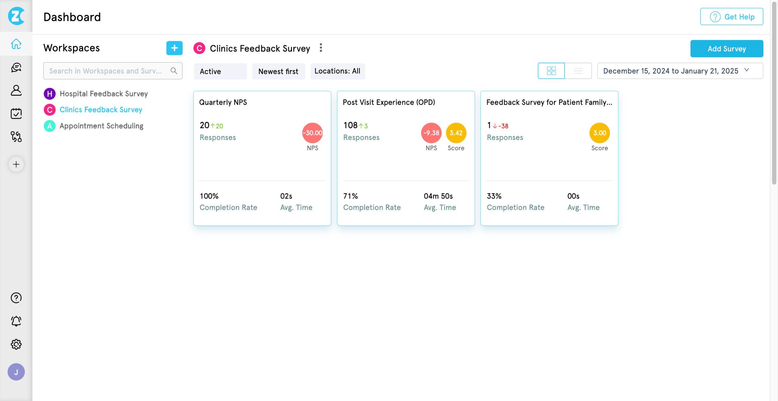Open the Active status filter dropdown
The image size is (778, 401).
[x=220, y=71]
